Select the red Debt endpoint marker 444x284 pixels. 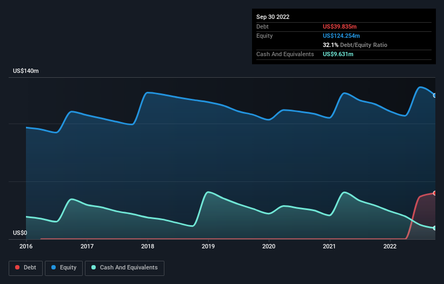(435, 193)
